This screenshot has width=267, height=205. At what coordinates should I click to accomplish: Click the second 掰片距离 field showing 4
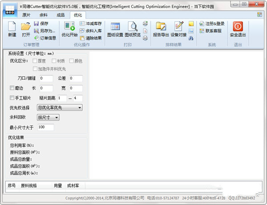click(x=78, y=98)
